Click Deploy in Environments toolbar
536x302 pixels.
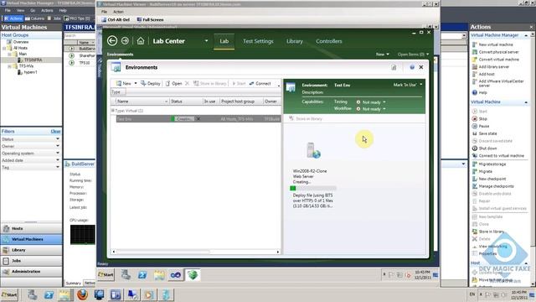pyautogui.click(x=151, y=84)
